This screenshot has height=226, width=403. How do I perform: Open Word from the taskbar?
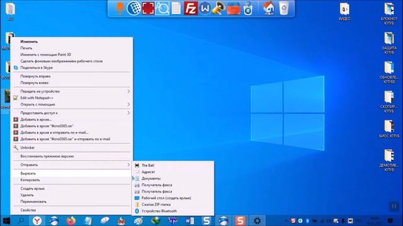pos(190,220)
